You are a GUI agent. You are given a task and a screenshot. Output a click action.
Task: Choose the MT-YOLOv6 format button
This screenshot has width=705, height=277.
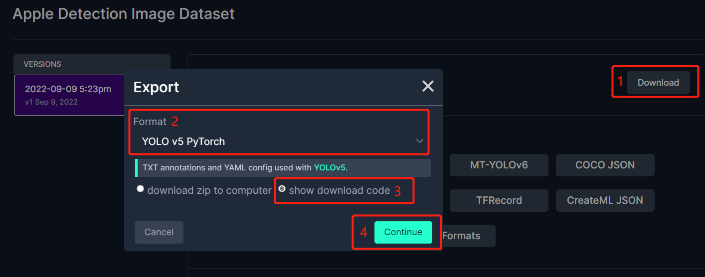click(x=499, y=165)
